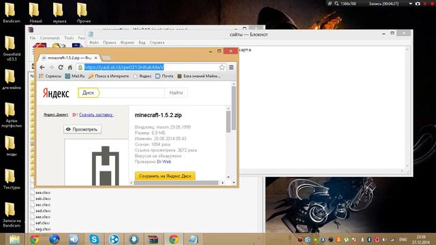Click the Chrome forward arrow

click(x=52, y=67)
